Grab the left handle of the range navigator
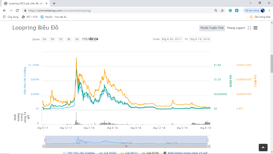 tap(45, 140)
